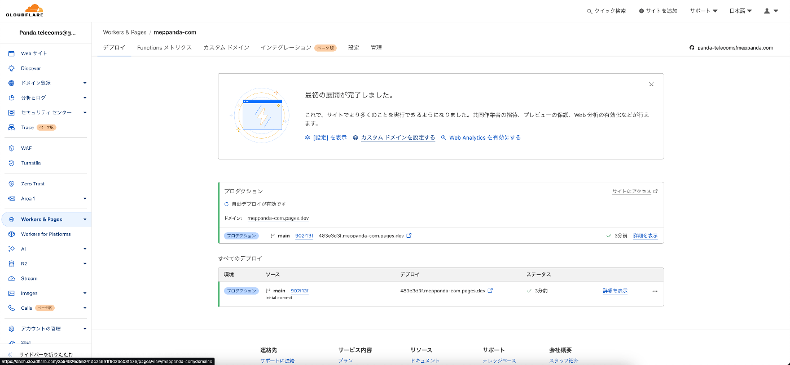Click gear icon beside [設定] を表示
The width and height of the screenshot is (790, 365).
pyautogui.click(x=308, y=137)
